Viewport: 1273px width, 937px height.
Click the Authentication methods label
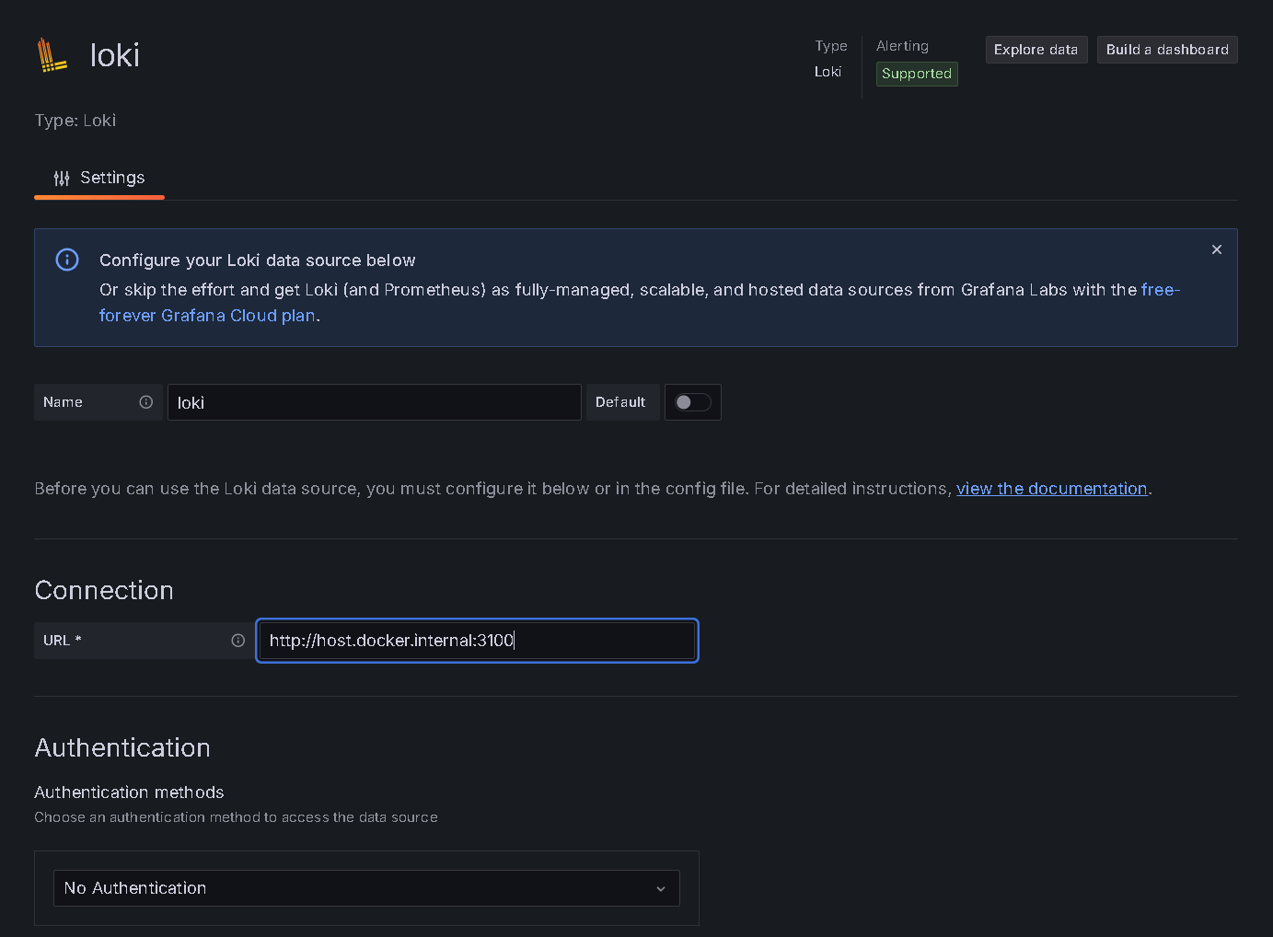pos(129,792)
